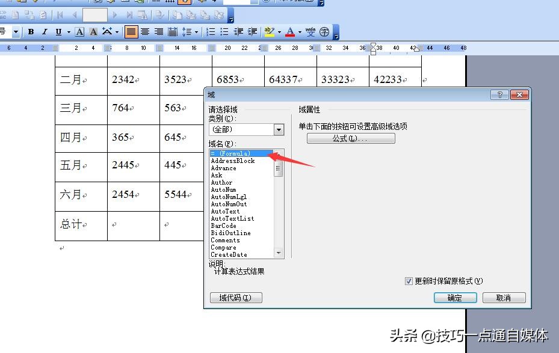Click the character scaling icon
This screenshot has width=559, height=353.
[x=107, y=32]
